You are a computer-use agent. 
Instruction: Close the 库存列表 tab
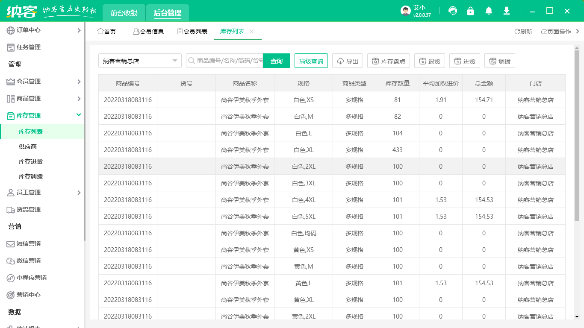tap(251, 31)
